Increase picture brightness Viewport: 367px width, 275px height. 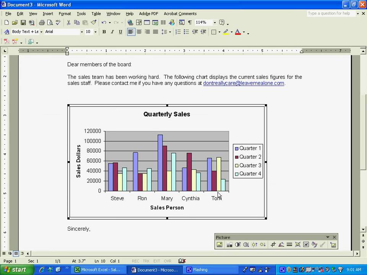click(254, 244)
